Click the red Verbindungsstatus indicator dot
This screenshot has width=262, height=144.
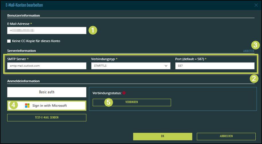(x=124, y=93)
